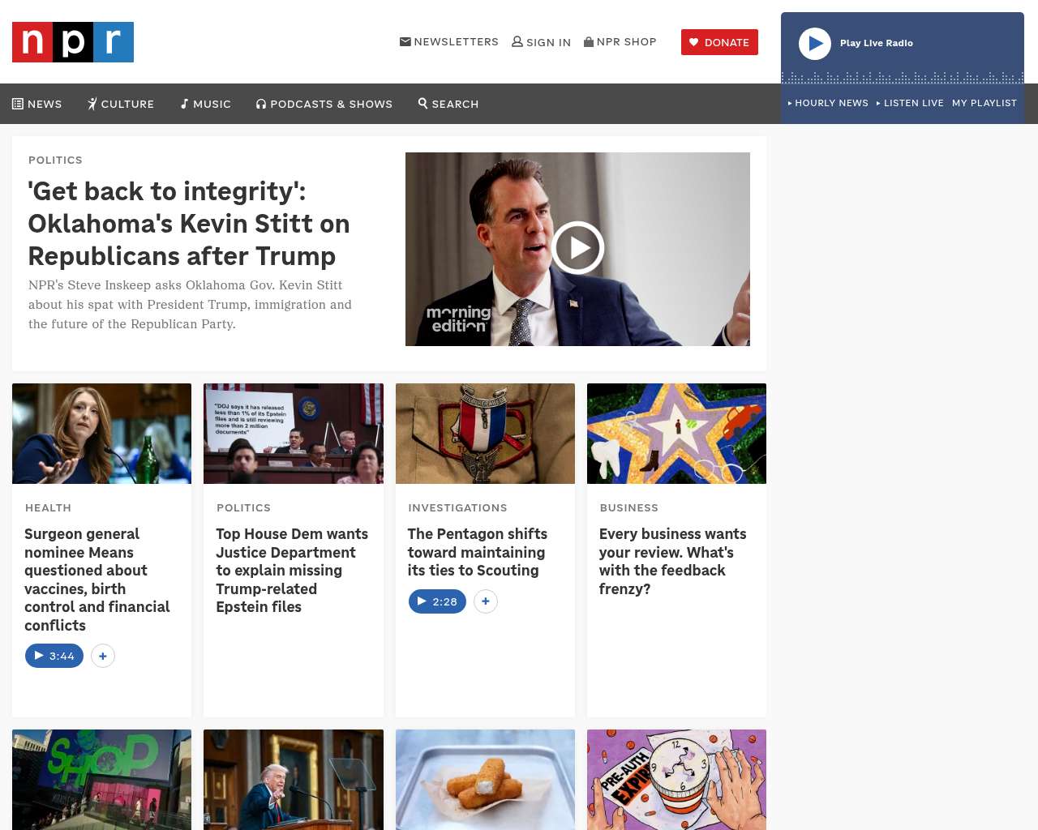Play the Kevin Stitt video
The image size is (1038, 830).
coord(577,248)
